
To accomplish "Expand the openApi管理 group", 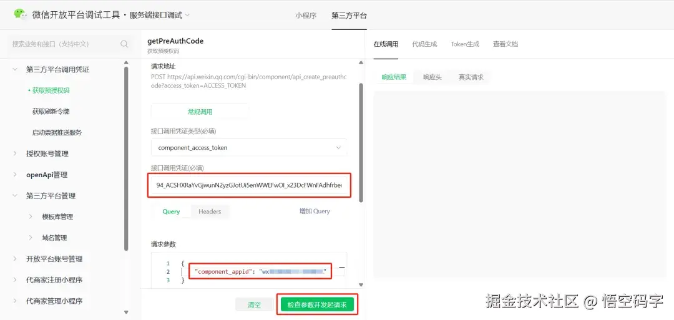I will [15, 175].
